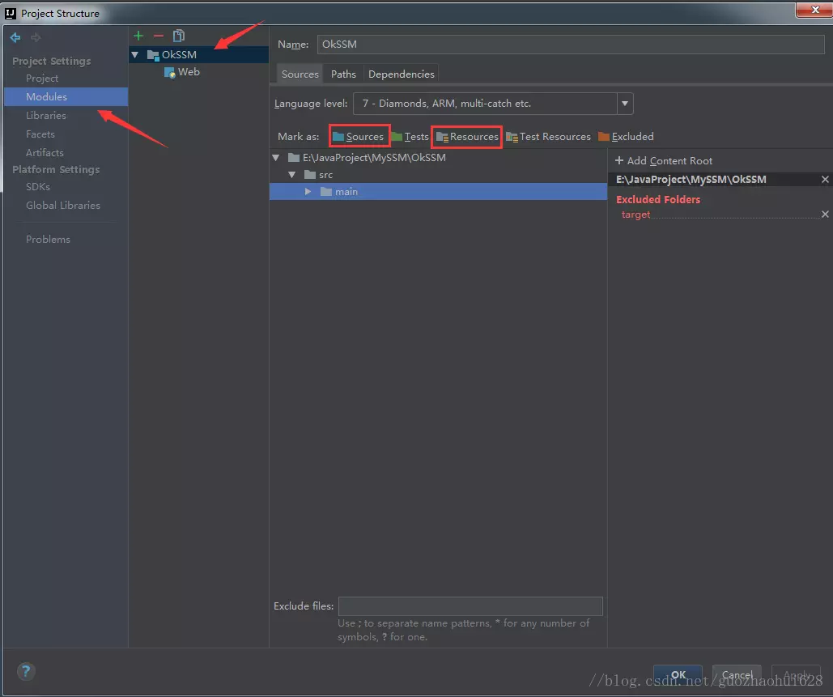Switch to the Paths tab
The image size is (833, 697).
(343, 74)
